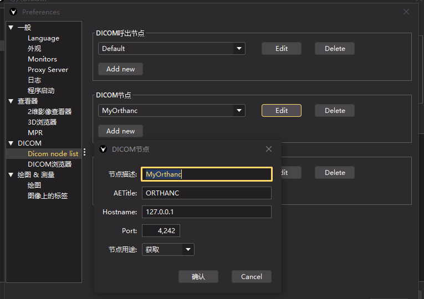Select Monitors in preferences tree
Viewport: 424px width, 299px height.
(43, 59)
